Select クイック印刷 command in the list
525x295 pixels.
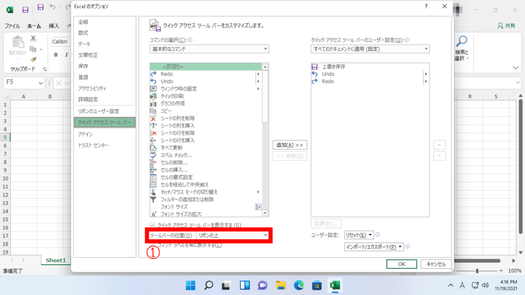tap(172, 96)
